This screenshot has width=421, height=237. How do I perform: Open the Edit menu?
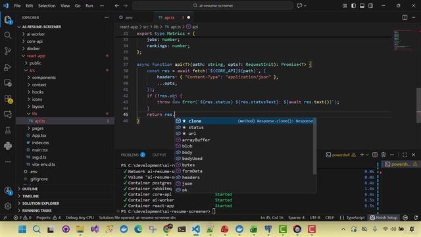[x=29, y=6]
